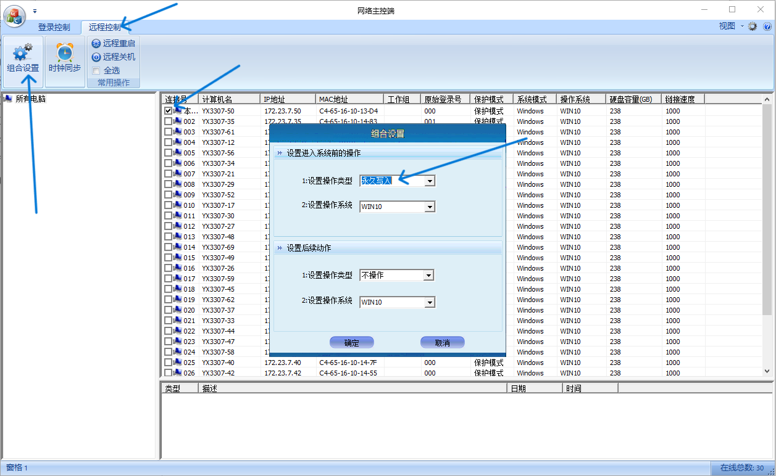Click the scroll down arrow of the computer list
This screenshot has width=776, height=476.
click(x=768, y=371)
